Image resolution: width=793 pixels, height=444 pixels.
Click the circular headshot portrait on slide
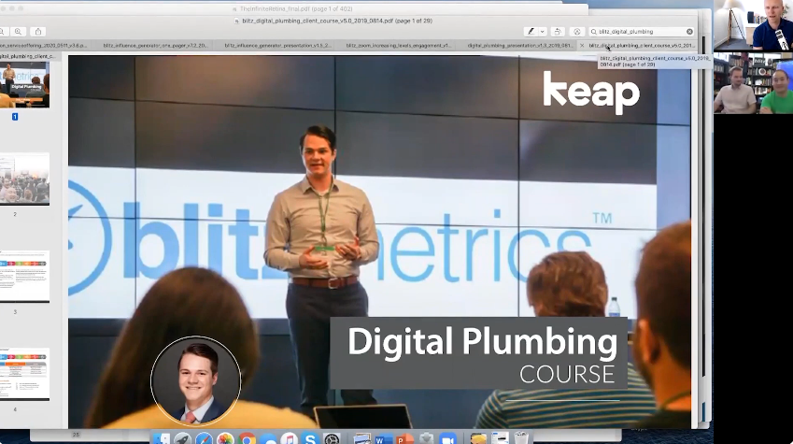[196, 380]
